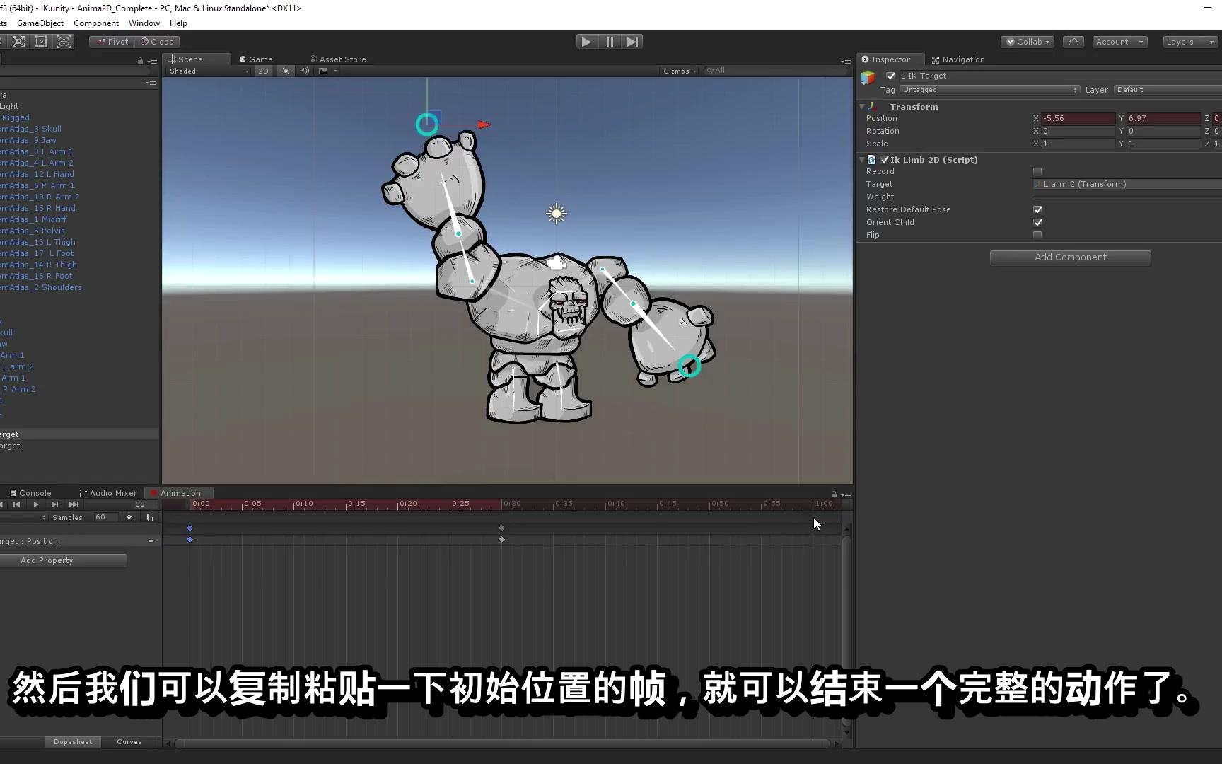Enable the Record checkbox in Ik Limb 2D

point(1037,171)
